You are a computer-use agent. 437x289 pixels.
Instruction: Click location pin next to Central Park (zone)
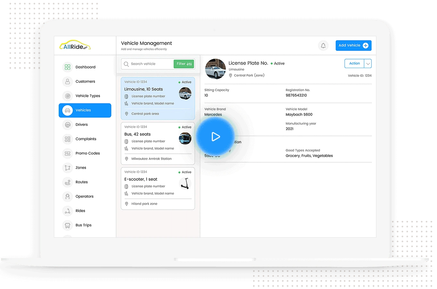pyautogui.click(x=230, y=75)
